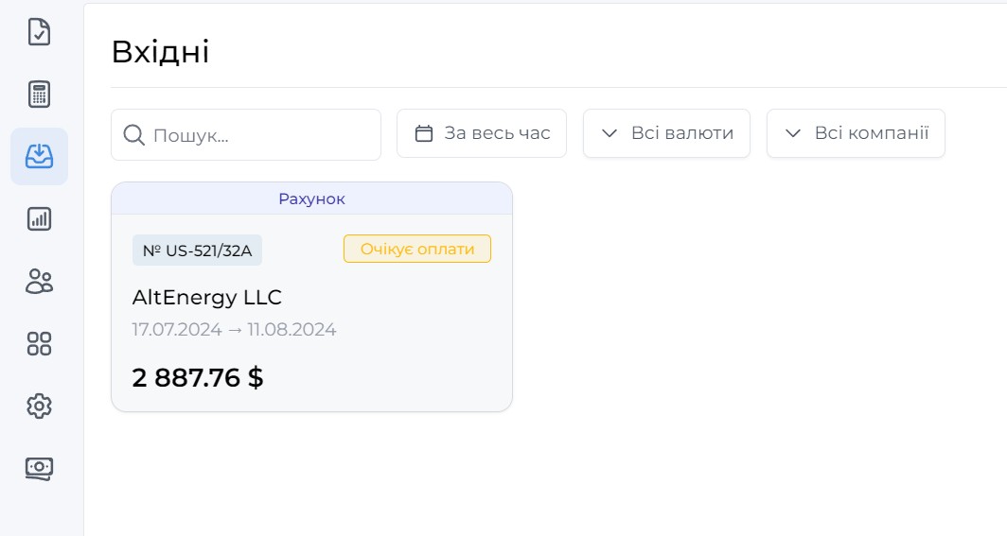
Task: Click the "Рахунок" card header
Action: pos(311,199)
